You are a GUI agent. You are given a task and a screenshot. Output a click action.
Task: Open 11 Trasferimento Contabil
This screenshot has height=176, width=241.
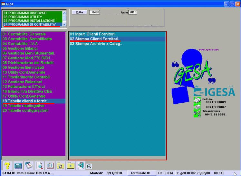(34, 77)
